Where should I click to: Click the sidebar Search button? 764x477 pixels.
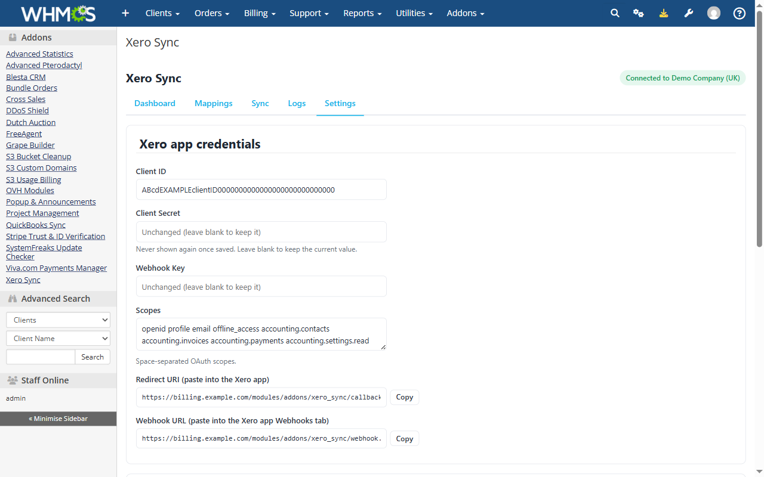[x=93, y=357]
